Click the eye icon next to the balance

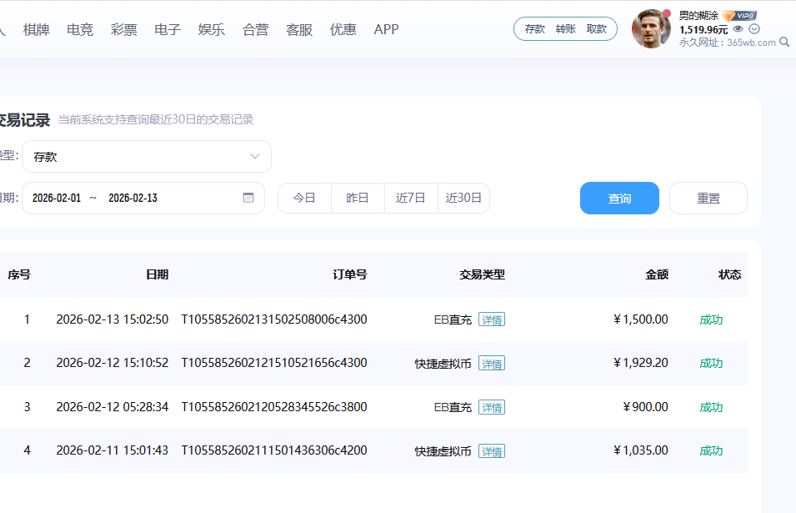[737, 27]
